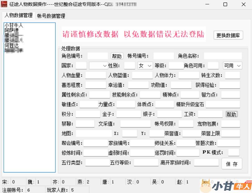
Task: Click the 虚弱时间 input field
Action: pyautogui.click(x=142, y=153)
